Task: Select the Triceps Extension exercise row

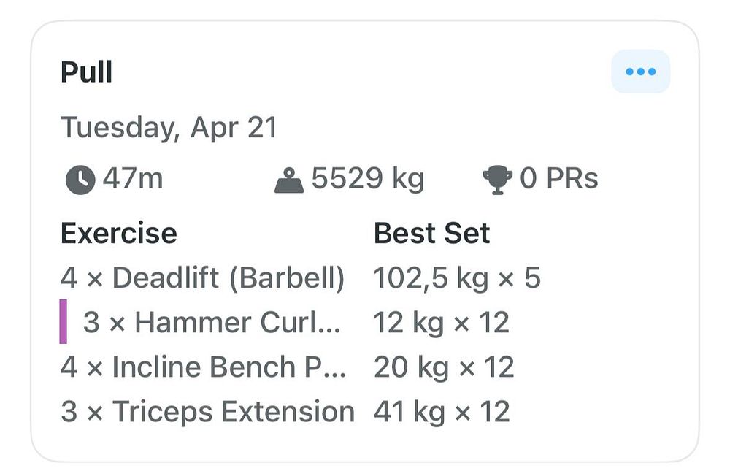Action: coord(207,412)
